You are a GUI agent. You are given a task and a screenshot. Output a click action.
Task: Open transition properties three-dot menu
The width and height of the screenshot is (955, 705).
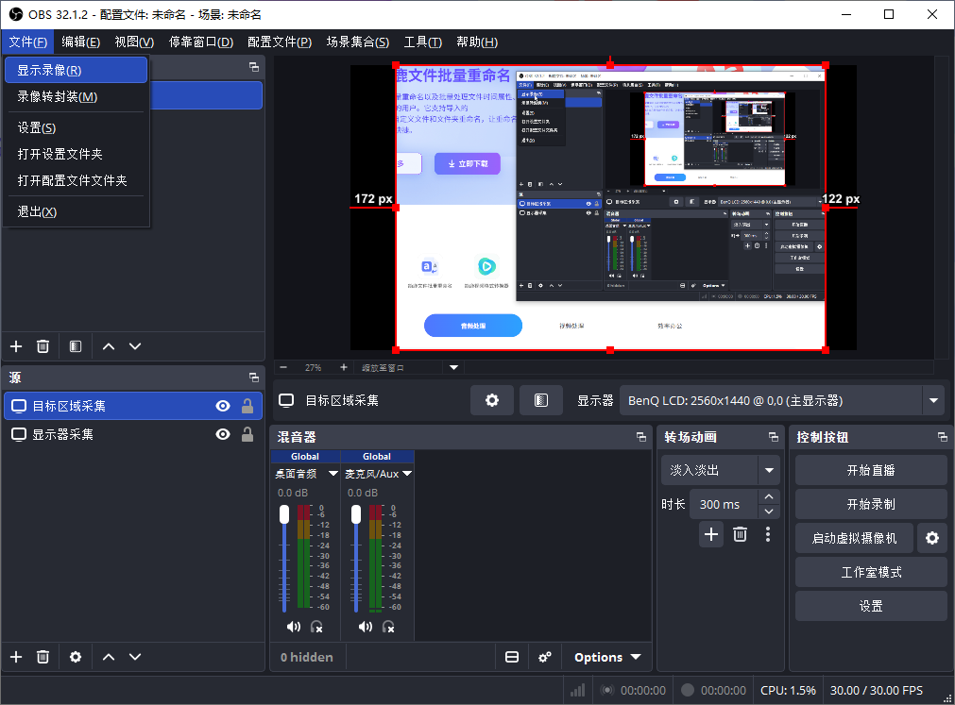click(767, 535)
